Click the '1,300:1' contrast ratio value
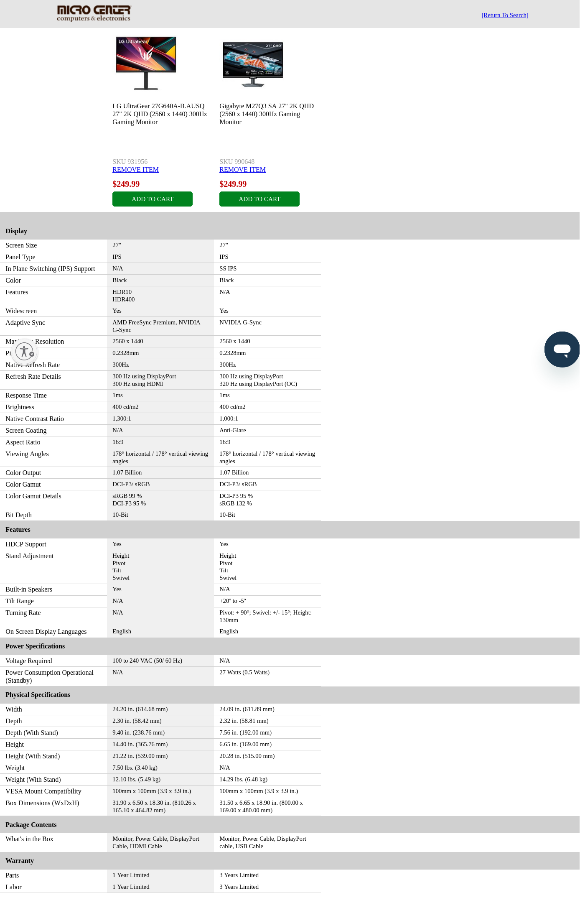Viewport: 580px width, 898px height. point(122,418)
